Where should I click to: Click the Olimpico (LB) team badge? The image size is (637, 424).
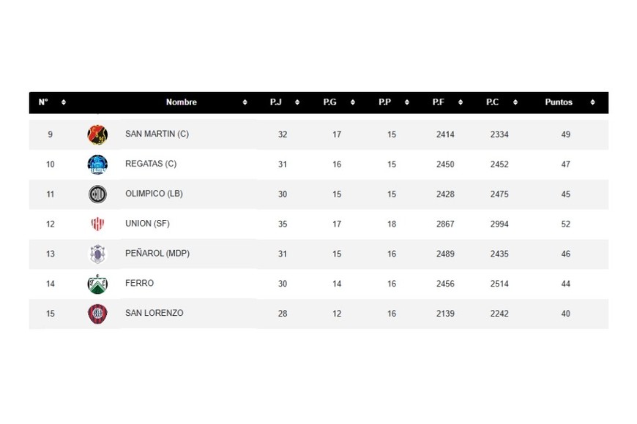point(97,194)
